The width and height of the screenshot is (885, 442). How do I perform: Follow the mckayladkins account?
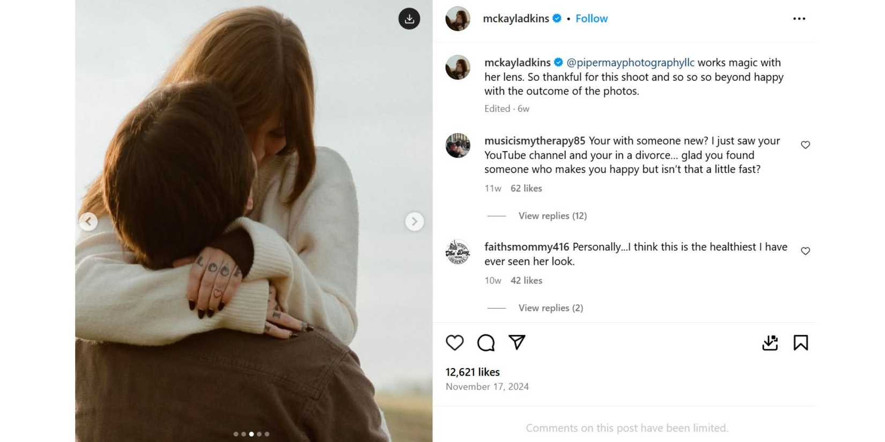tap(591, 19)
